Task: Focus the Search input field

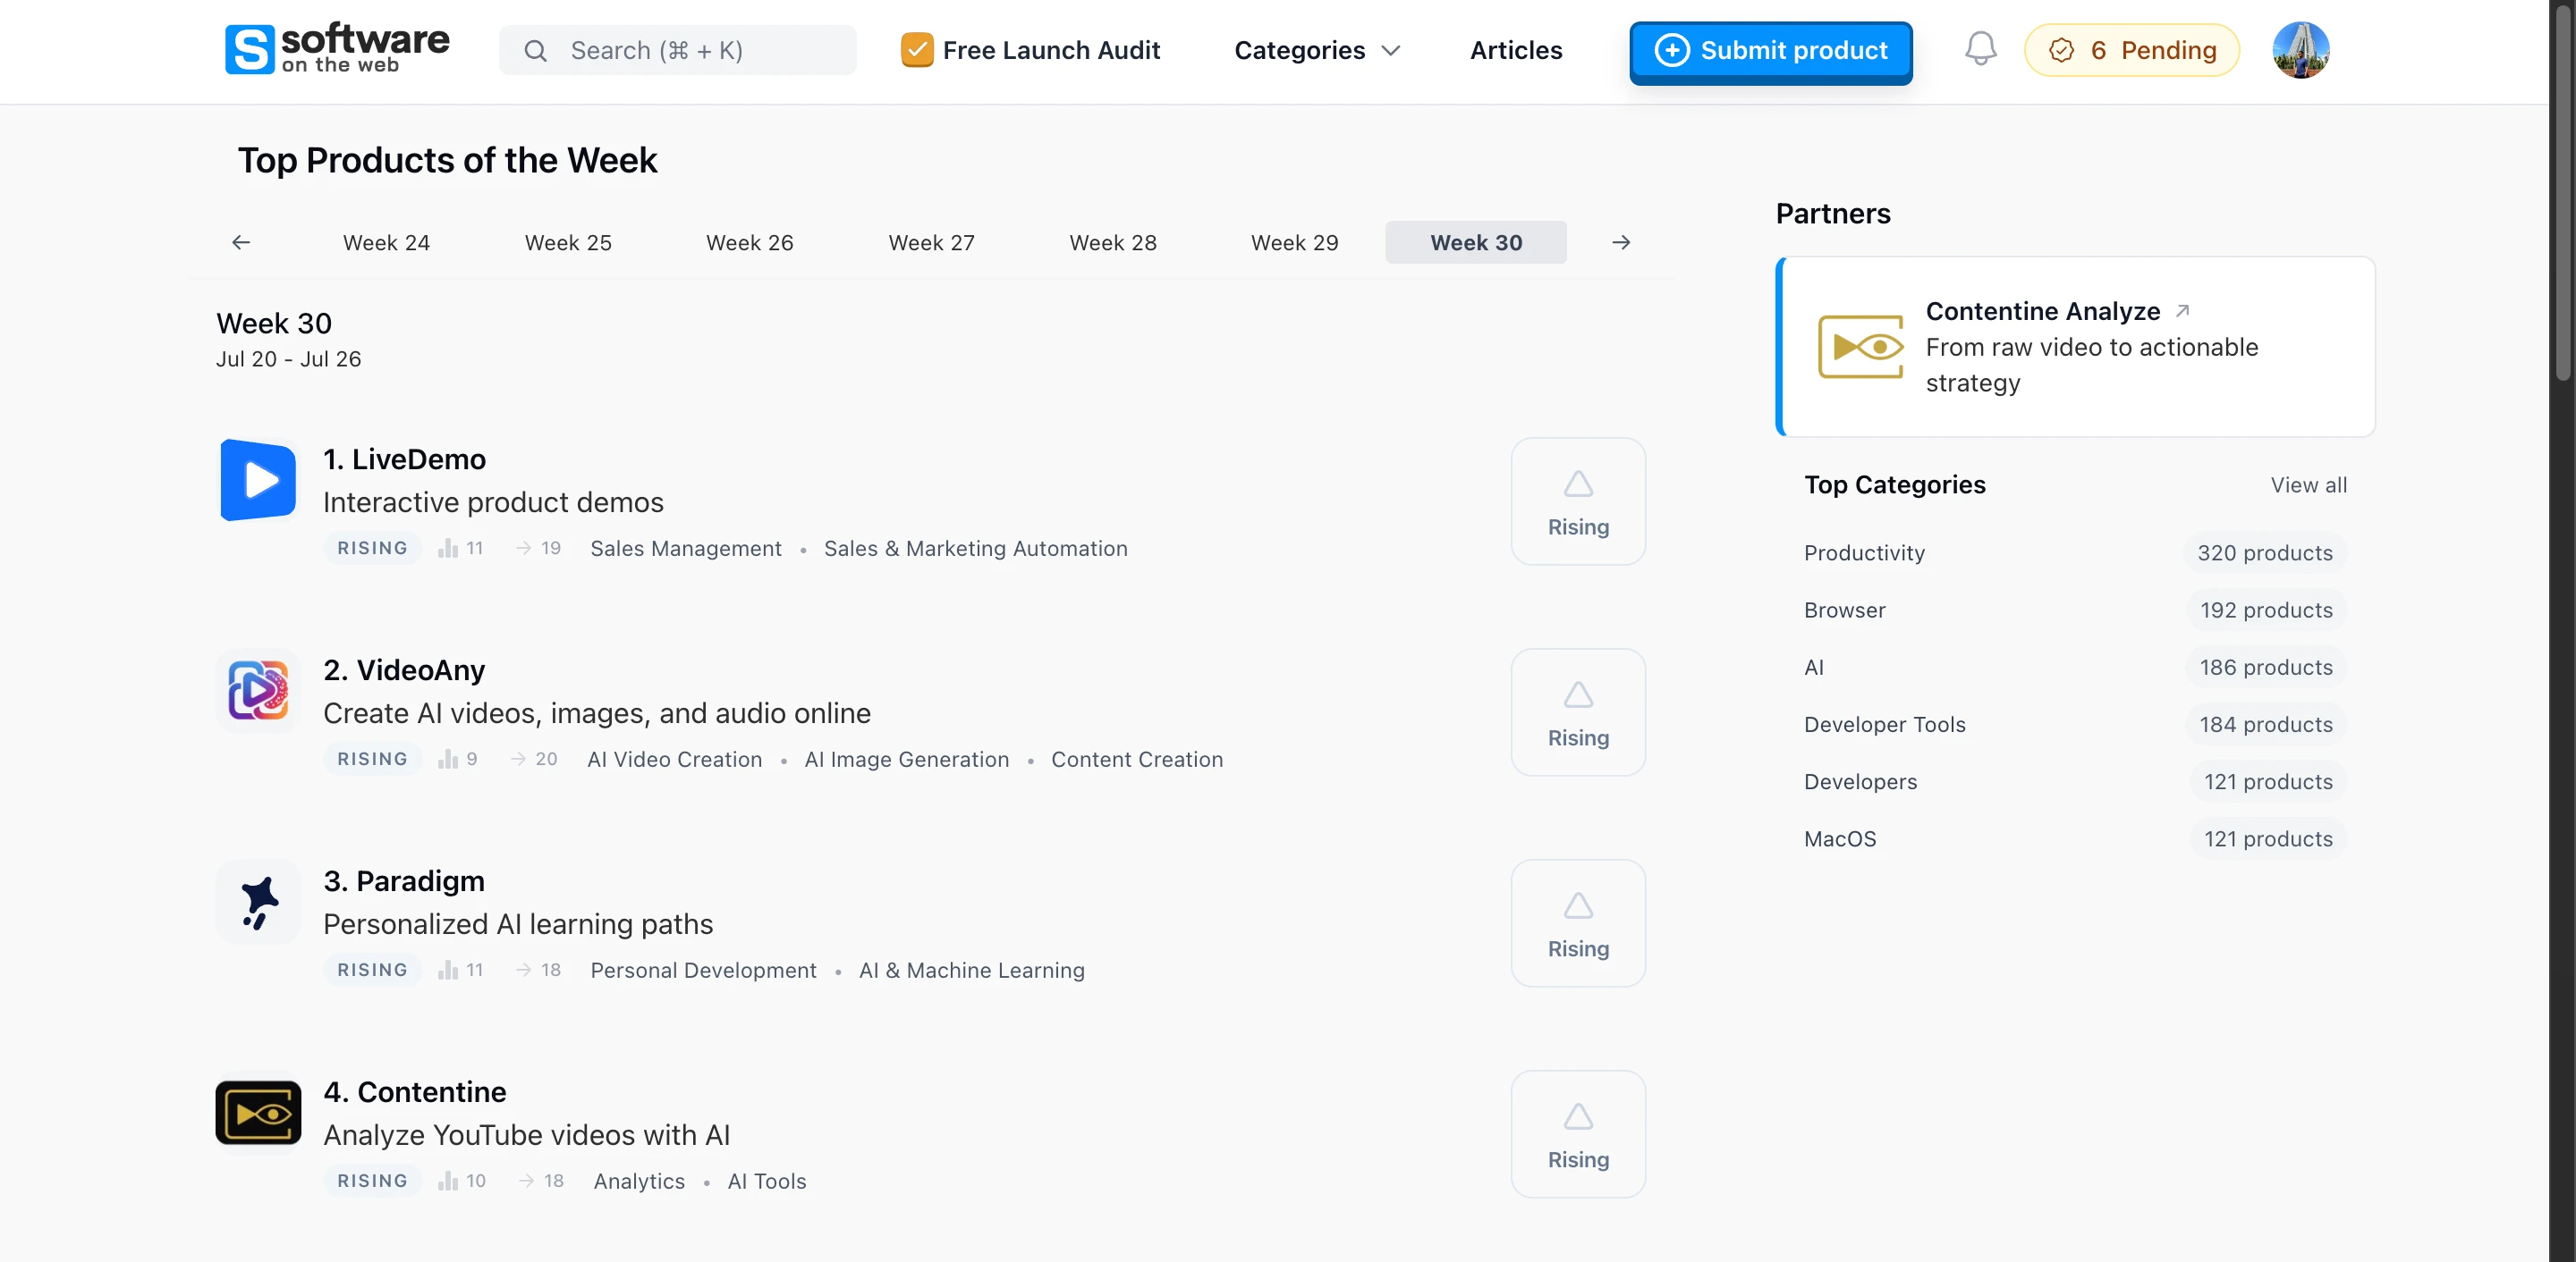Action: click(x=677, y=50)
